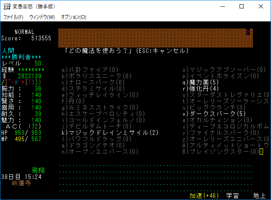The image size is (271, 200).
Task: Click the 地上 location indicator
Action: point(259,196)
